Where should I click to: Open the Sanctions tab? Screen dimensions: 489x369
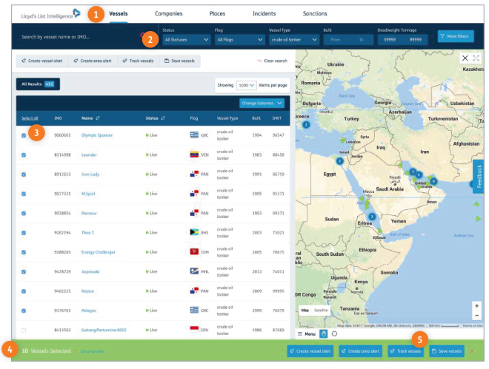pyautogui.click(x=315, y=14)
